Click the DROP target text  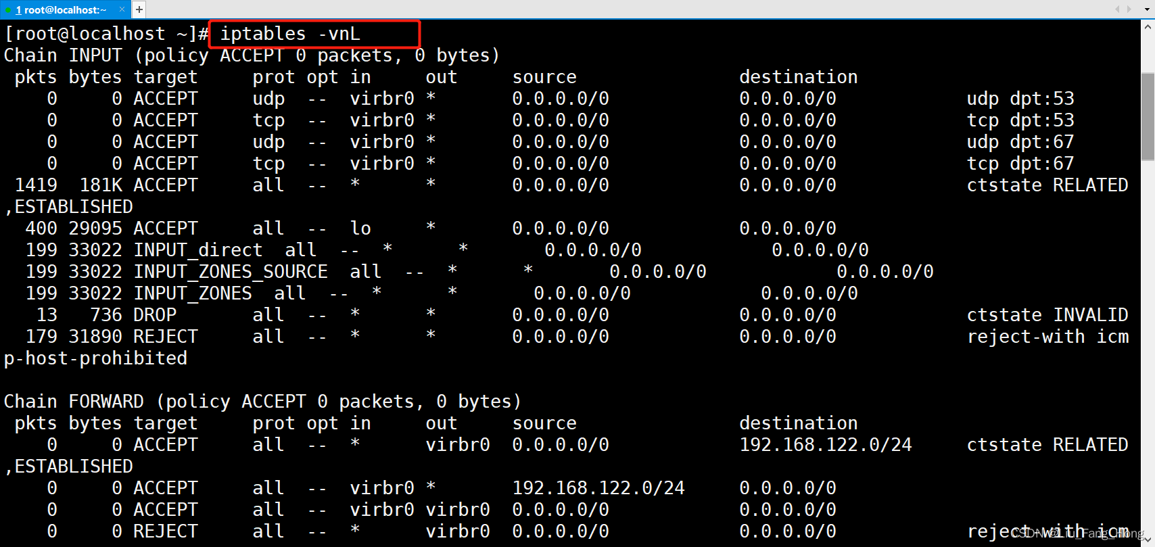coord(155,315)
